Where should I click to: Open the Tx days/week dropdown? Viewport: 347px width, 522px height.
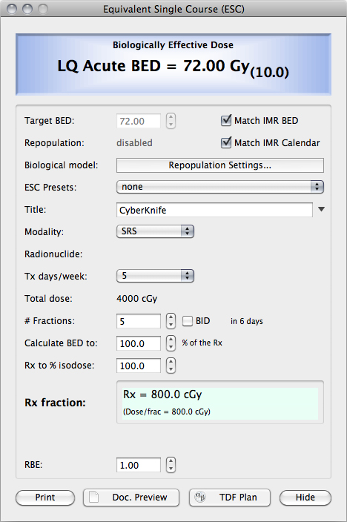155,276
